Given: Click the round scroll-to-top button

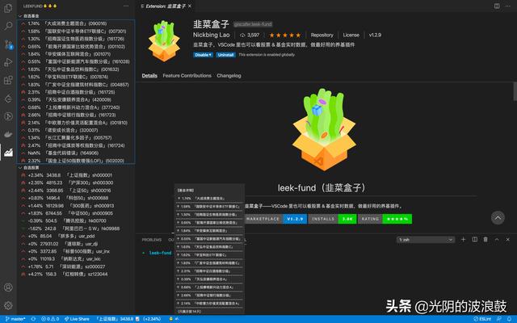Looking at the screenshot, I should (498, 217).
